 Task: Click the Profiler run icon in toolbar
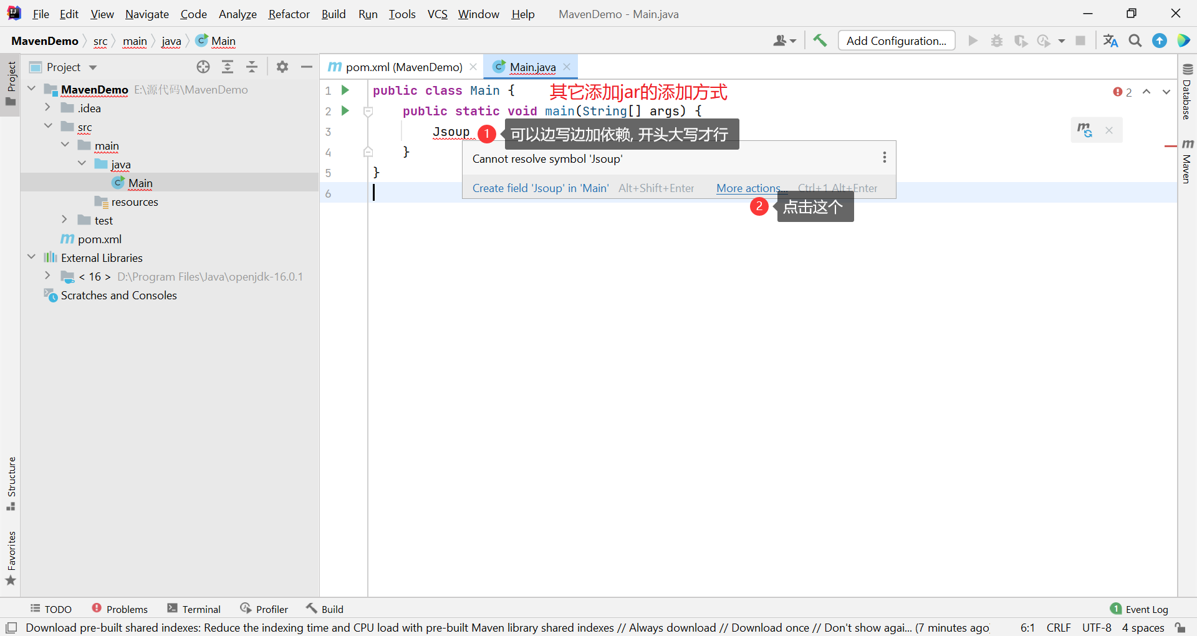1044,41
